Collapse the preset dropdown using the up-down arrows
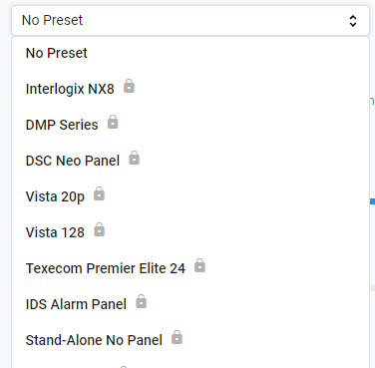 click(x=353, y=21)
